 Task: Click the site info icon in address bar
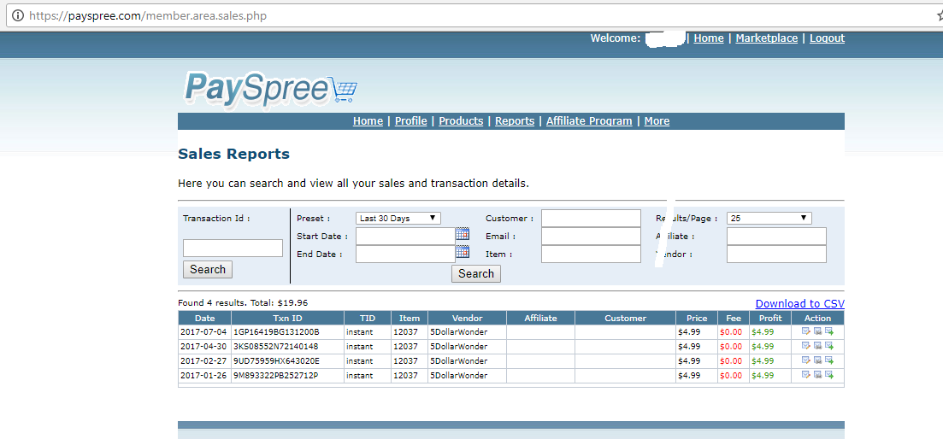tap(18, 15)
